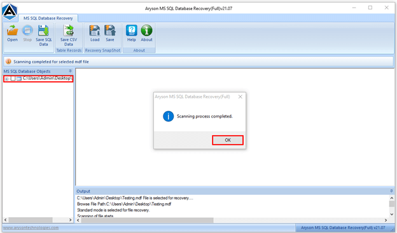The height and width of the screenshot is (233, 397).
Task: Click the pin icon of the Output panel
Action: (x=391, y=191)
